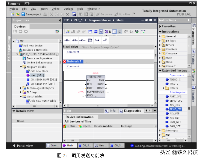
Task: Expand PLC tags folder
Action: 21,92
